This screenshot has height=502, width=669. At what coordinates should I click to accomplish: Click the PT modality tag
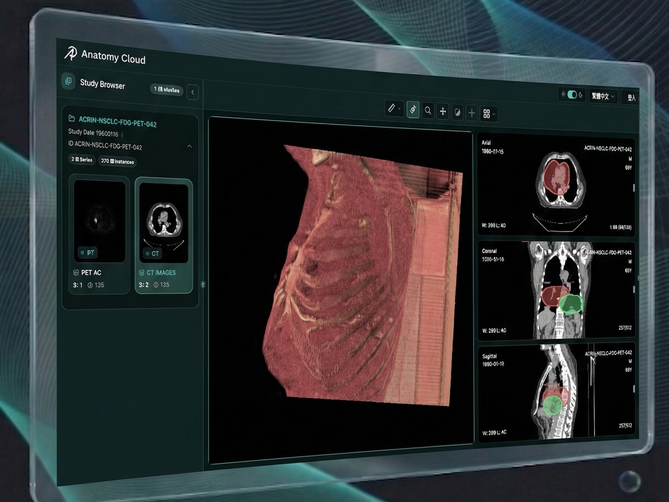tap(88, 253)
